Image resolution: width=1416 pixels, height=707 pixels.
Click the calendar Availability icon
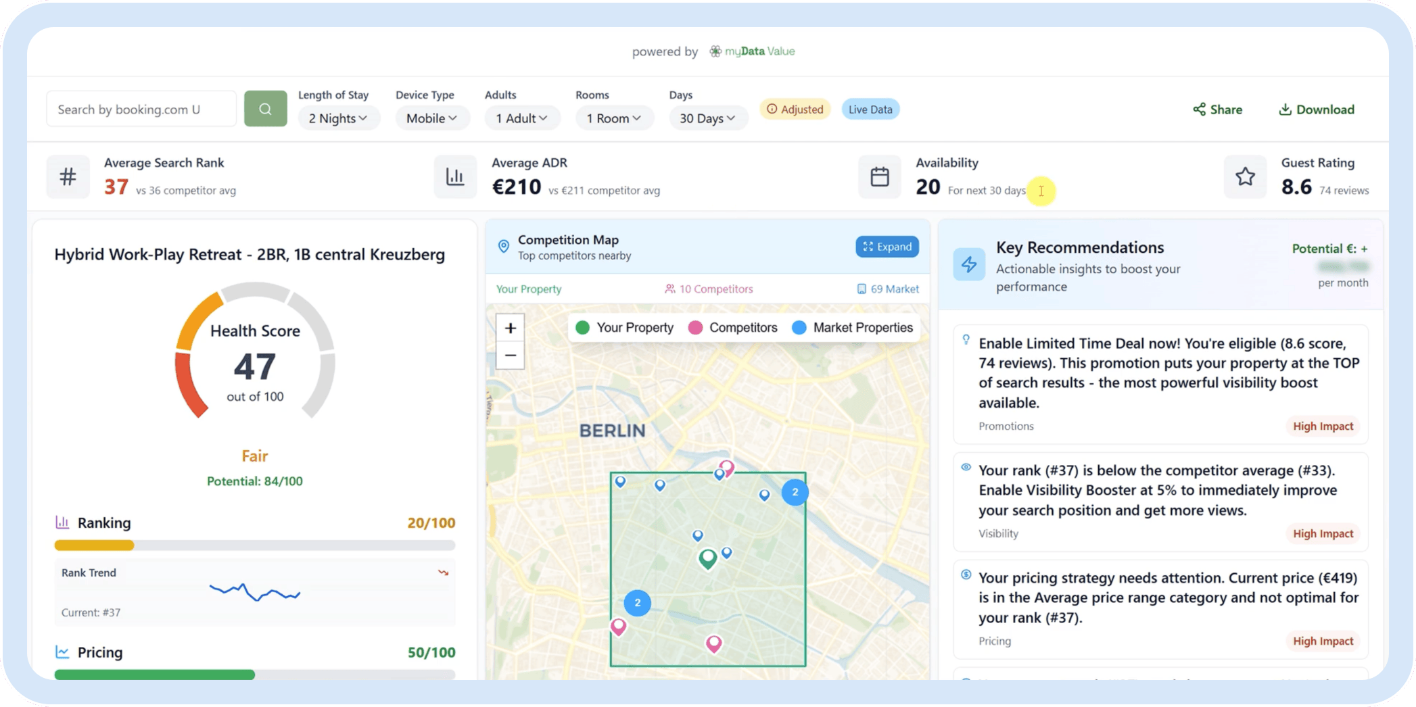point(879,177)
